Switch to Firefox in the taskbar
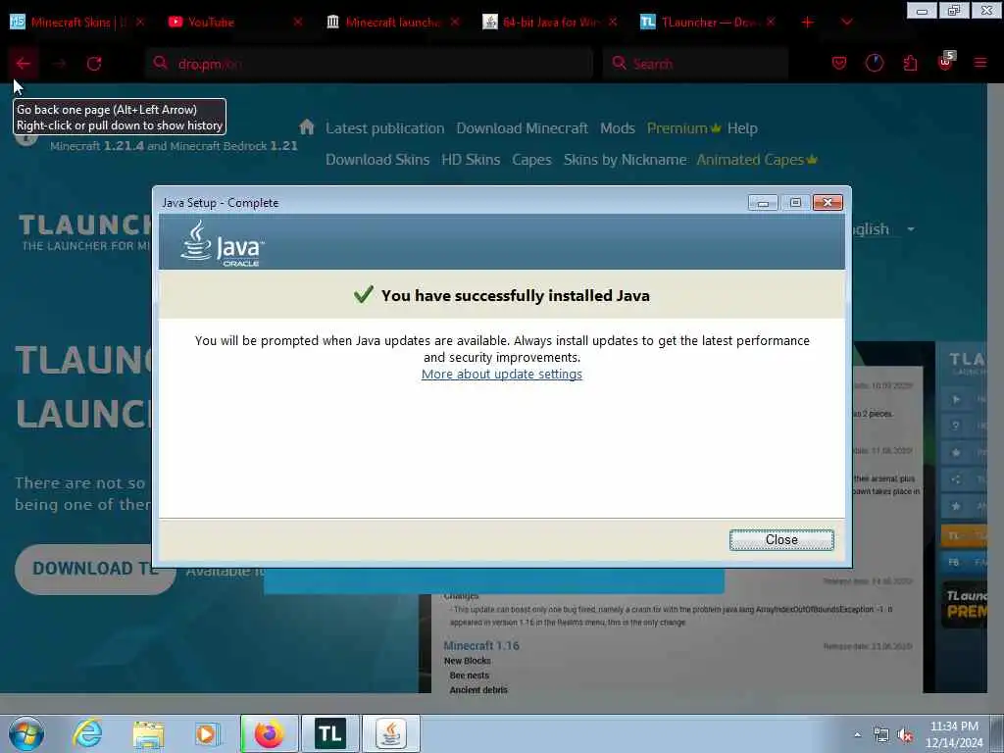Image resolution: width=1004 pixels, height=753 pixels. 269,733
